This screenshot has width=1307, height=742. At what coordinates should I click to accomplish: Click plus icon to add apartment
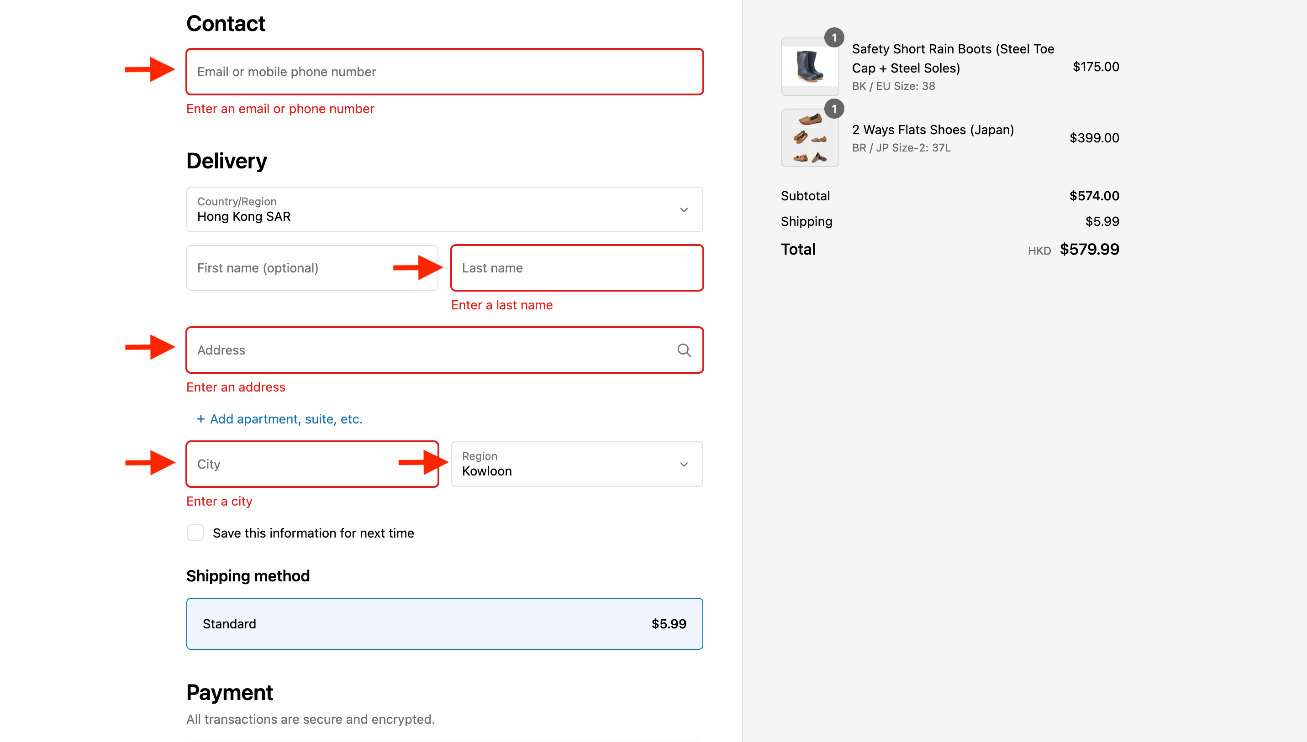[201, 419]
